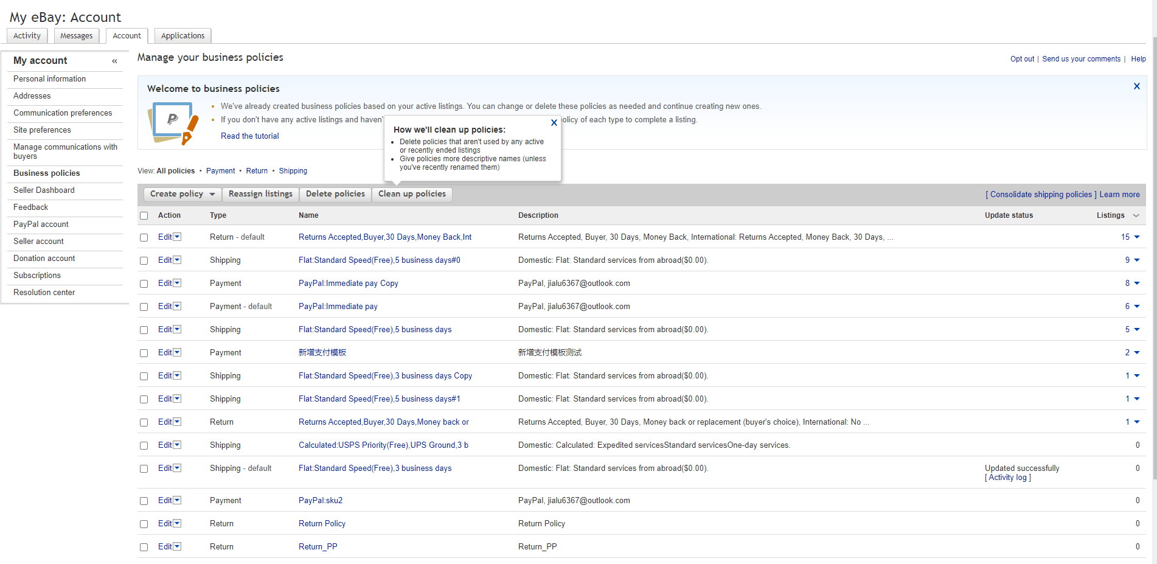This screenshot has height=564, width=1157.
Task: Click the Delete policies button
Action: pos(335,194)
